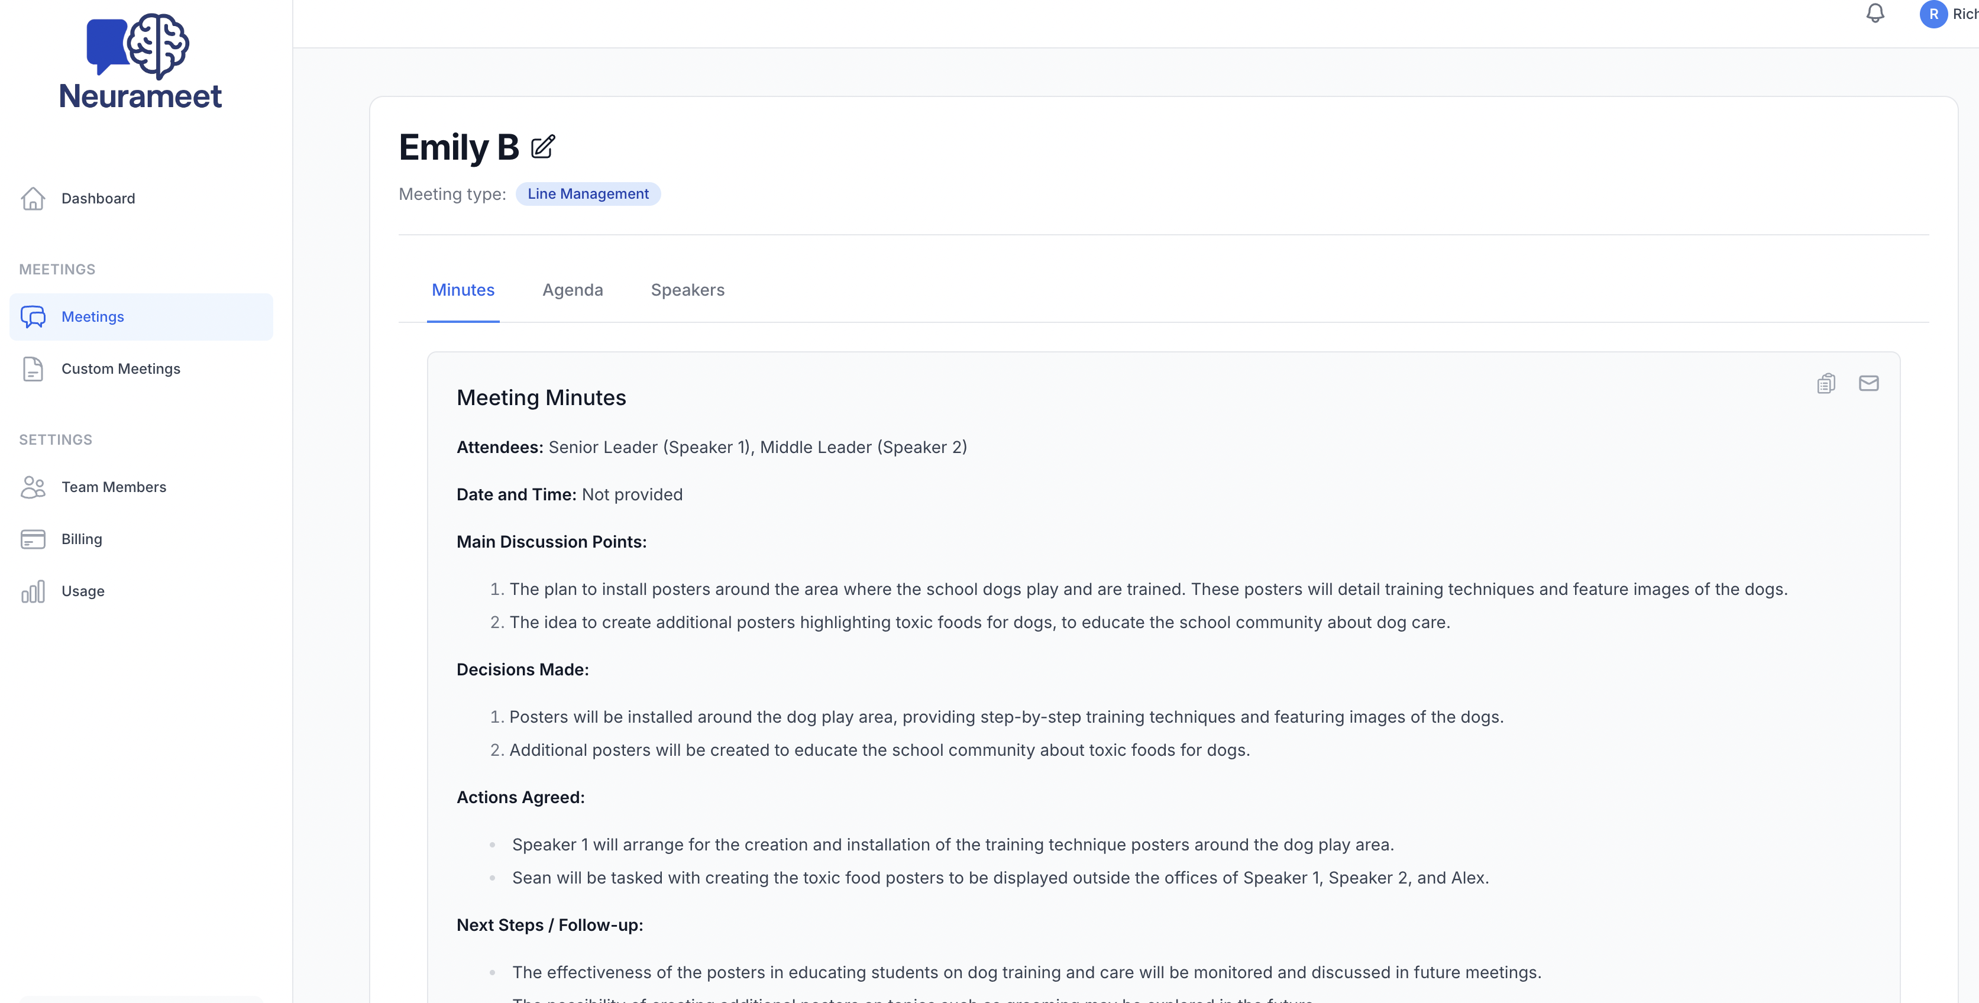Click the Dashboard home icon

click(33, 198)
